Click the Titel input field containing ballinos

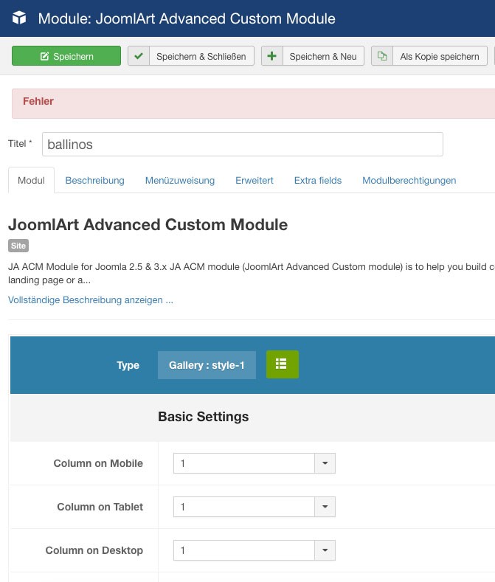[x=242, y=145]
